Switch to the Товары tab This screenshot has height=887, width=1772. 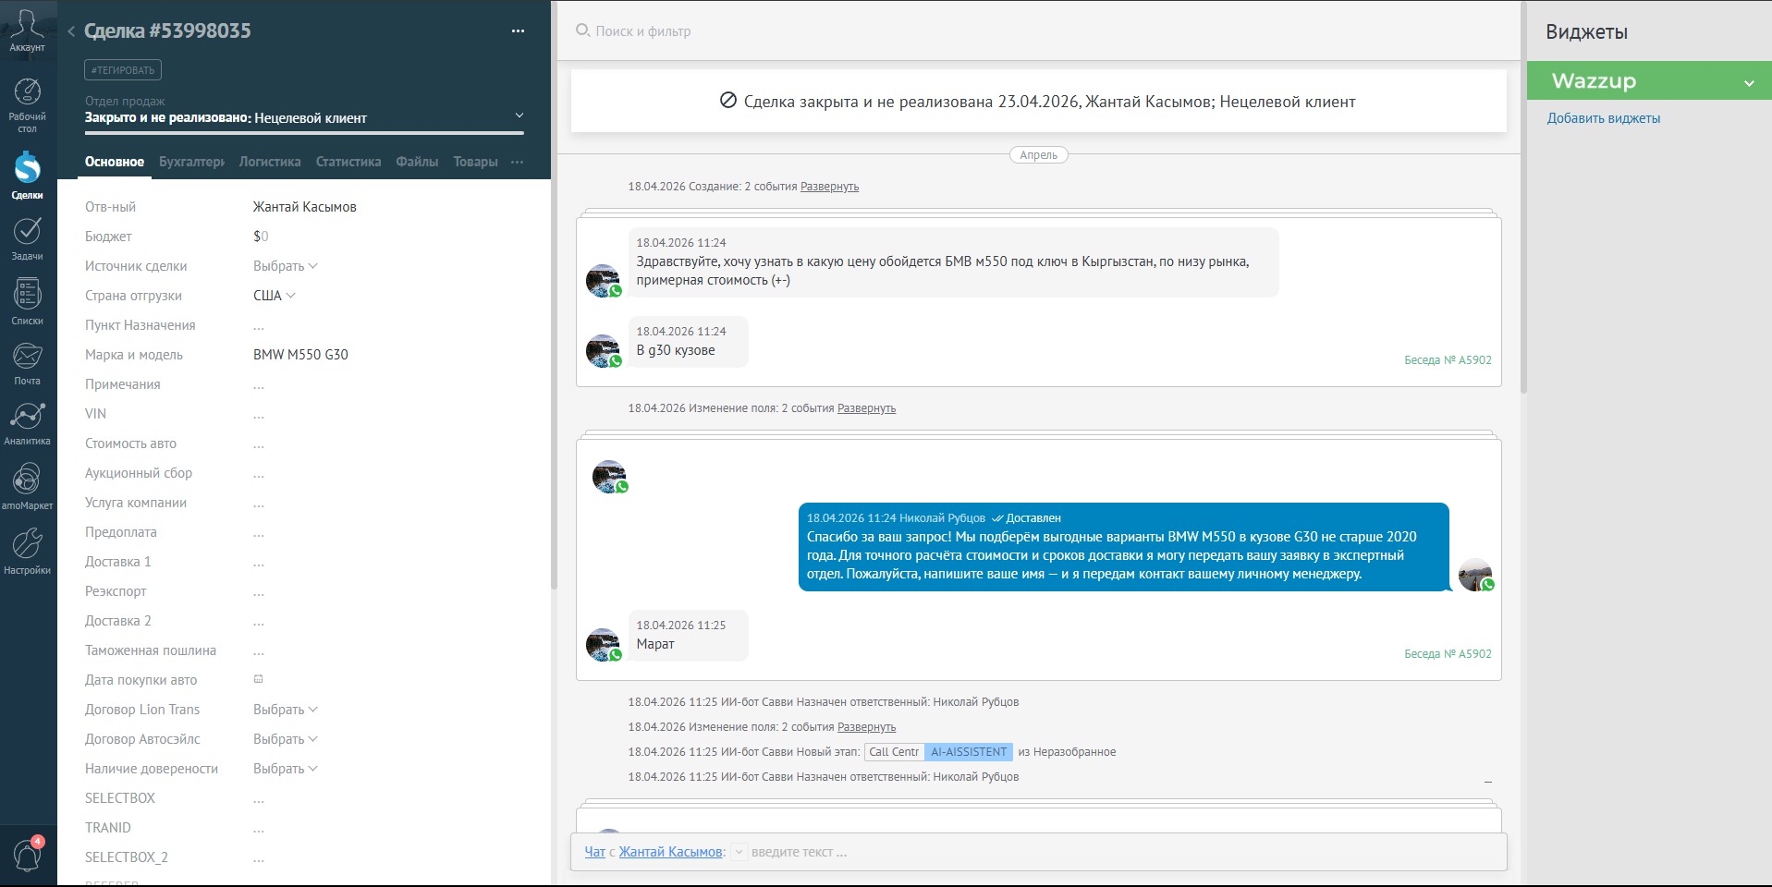click(475, 162)
